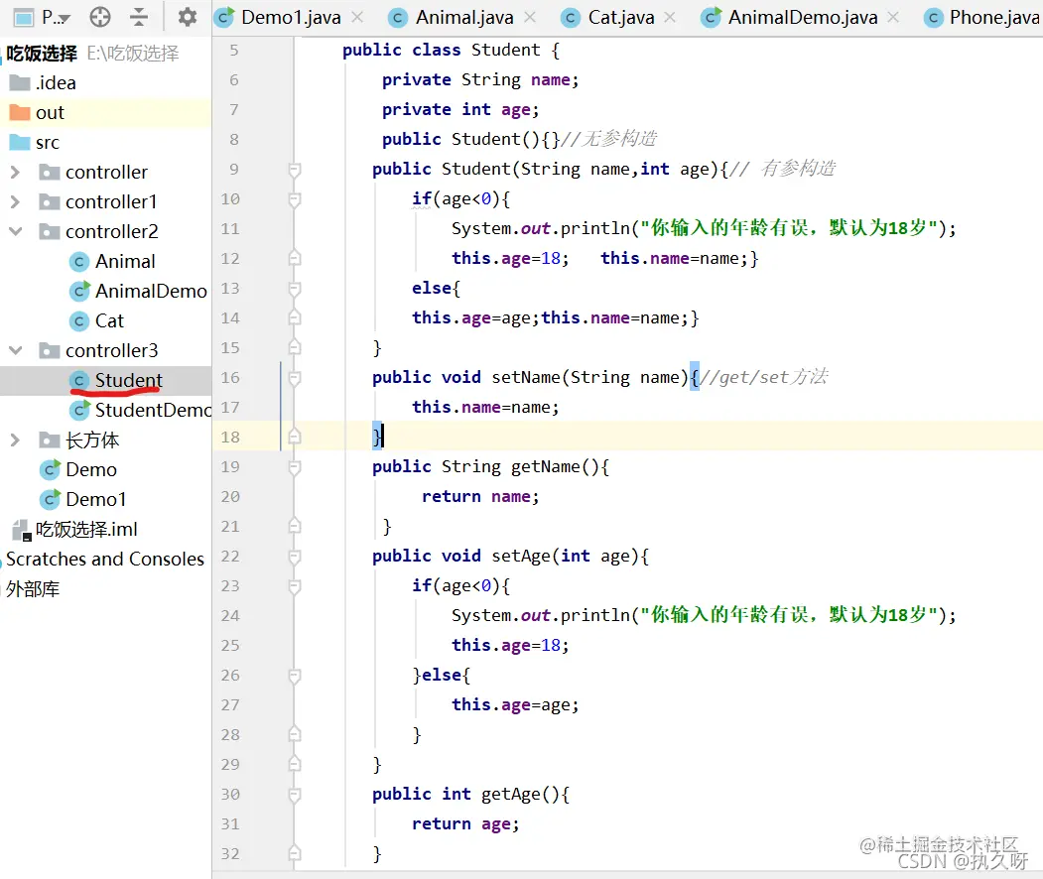Screen dimensions: 1043x879
Task: Click 'return age;' code line
Action: pyautogui.click(x=465, y=823)
